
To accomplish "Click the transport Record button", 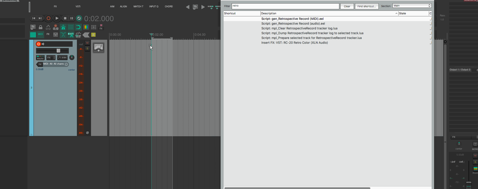I will click(48, 18).
